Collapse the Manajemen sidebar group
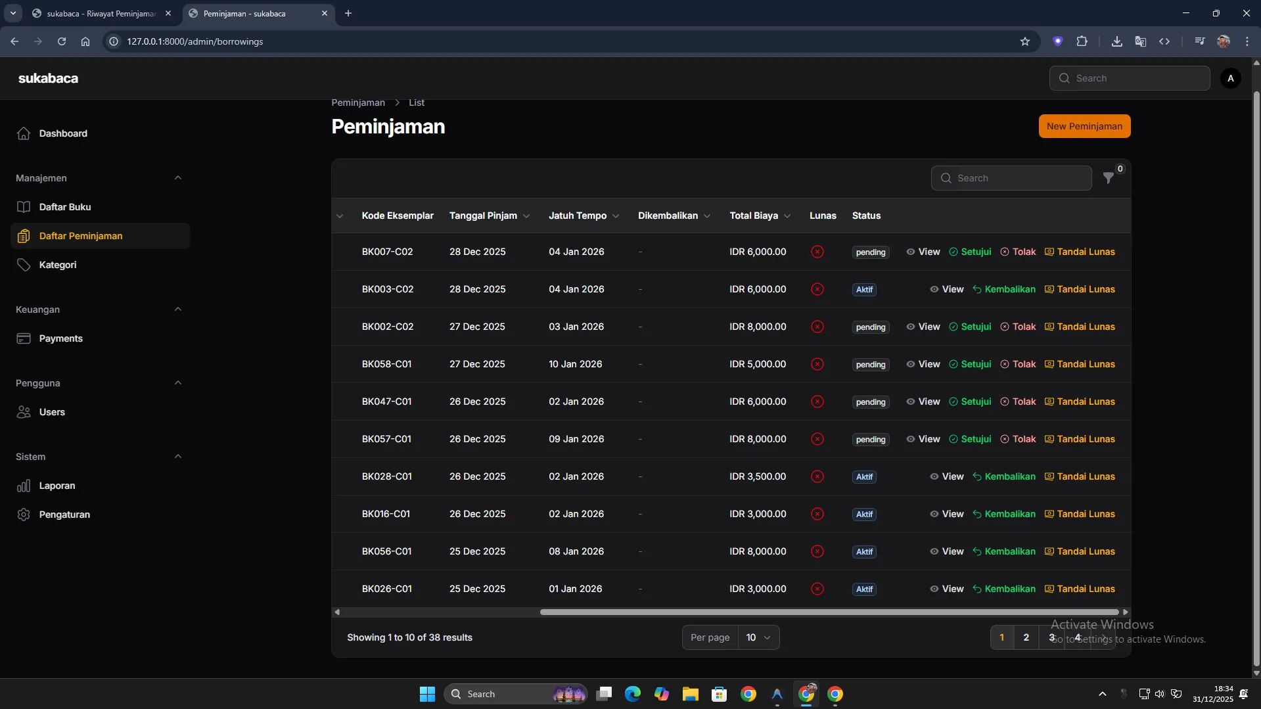 click(x=177, y=178)
